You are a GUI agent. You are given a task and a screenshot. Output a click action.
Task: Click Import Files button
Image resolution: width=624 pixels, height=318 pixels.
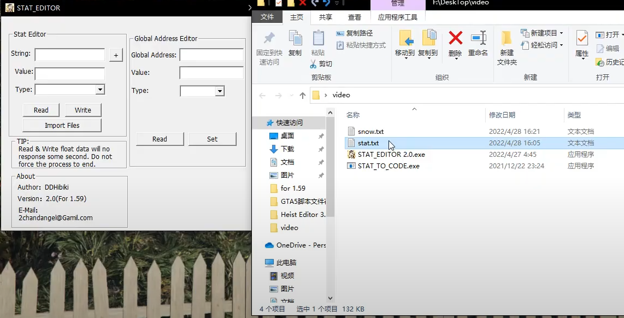pos(62,125)
